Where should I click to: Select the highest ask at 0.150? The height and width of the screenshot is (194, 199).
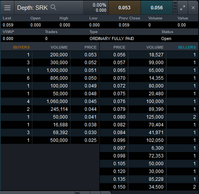(x=149, y=187)
